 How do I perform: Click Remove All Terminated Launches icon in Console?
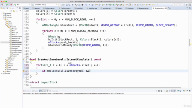coord(161,91)
